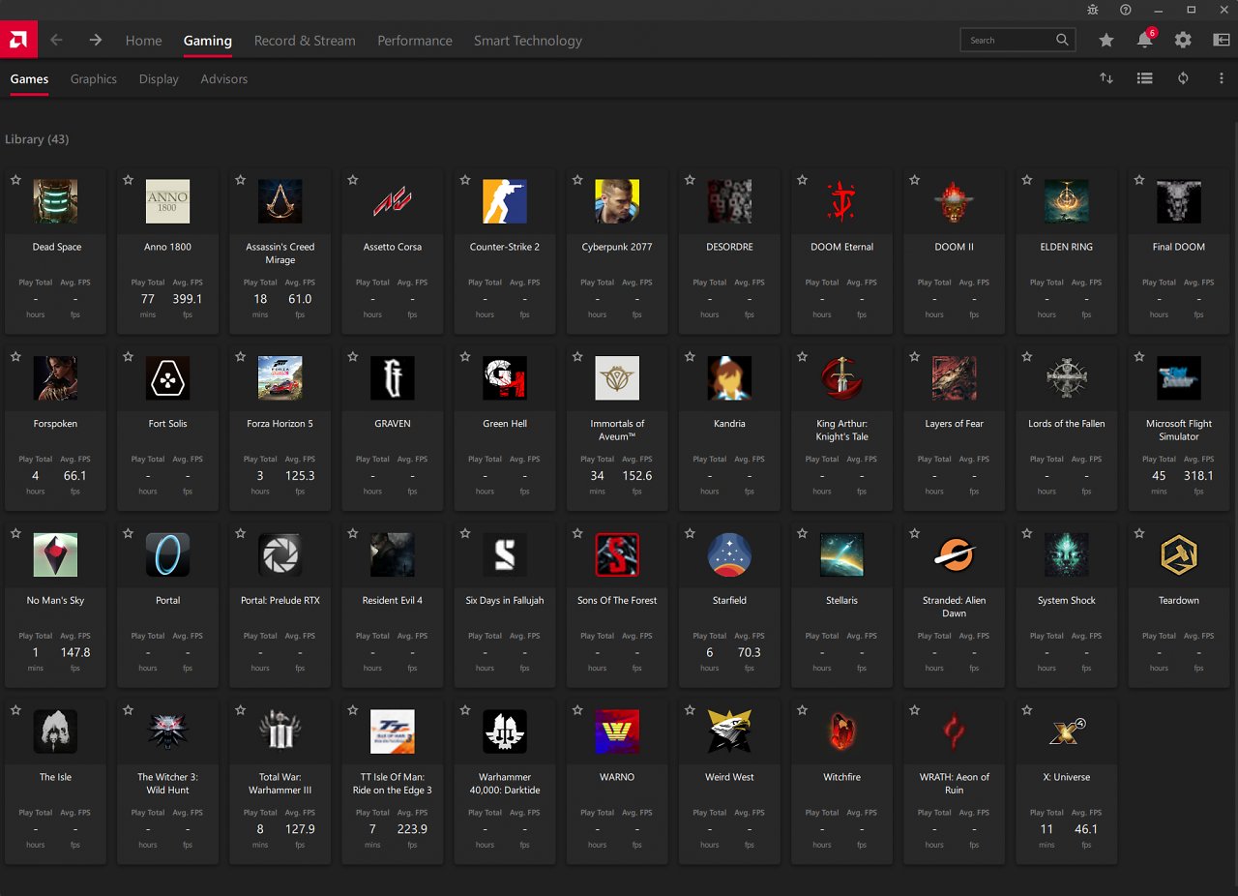The height and width of the screenshot is (896, 1238).
Task: Open the Counter-Strike 2 game icon
Action: pyautogui.click(x=505, y=201)
